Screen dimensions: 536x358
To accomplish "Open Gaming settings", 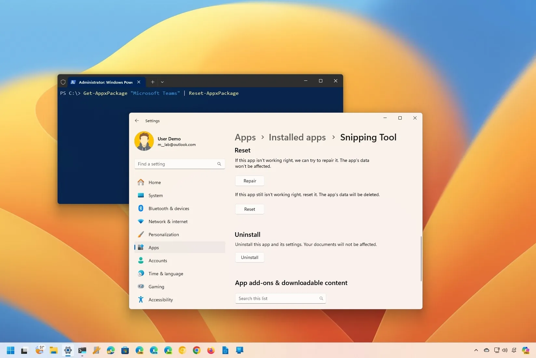I will [x=156, y=287].
